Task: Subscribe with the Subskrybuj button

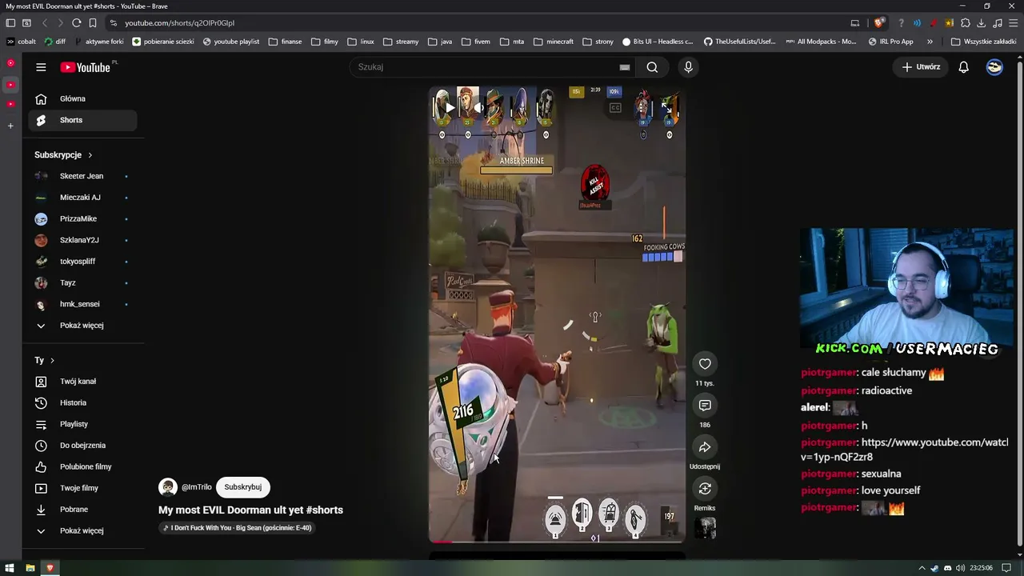Action: coord(243,487)
